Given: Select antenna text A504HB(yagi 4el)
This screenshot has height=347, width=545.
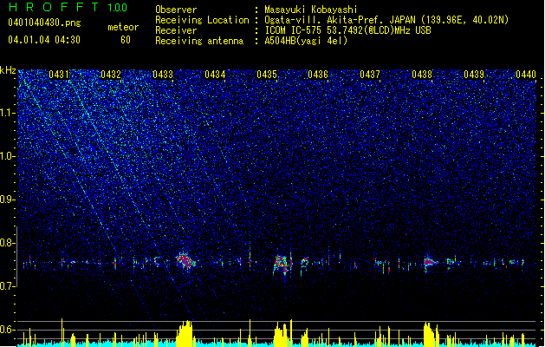Looking at the screenshot, I should [x=306, y=41].
